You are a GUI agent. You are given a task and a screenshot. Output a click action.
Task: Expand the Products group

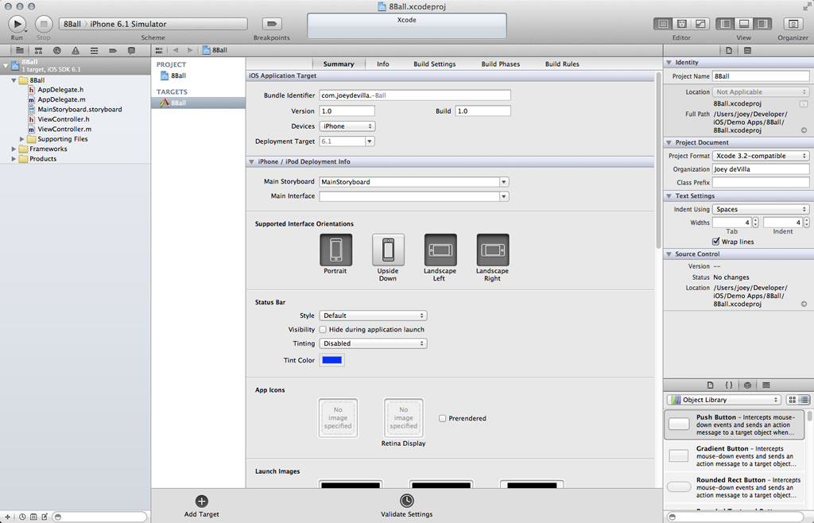[14, 159]
